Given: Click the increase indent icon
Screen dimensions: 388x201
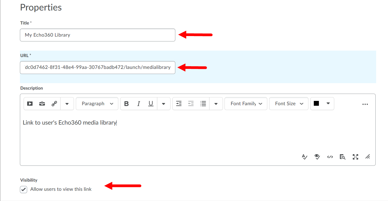Looking at the screenshot, I should click(x=179, y=104).
